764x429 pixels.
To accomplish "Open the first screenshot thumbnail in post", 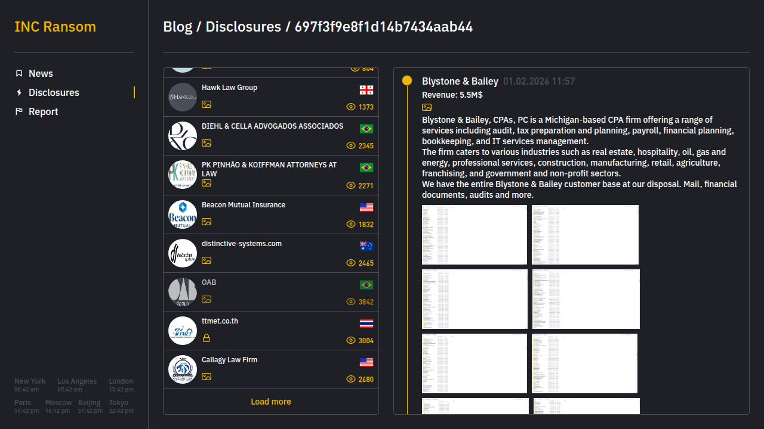I will pos(475,235).
